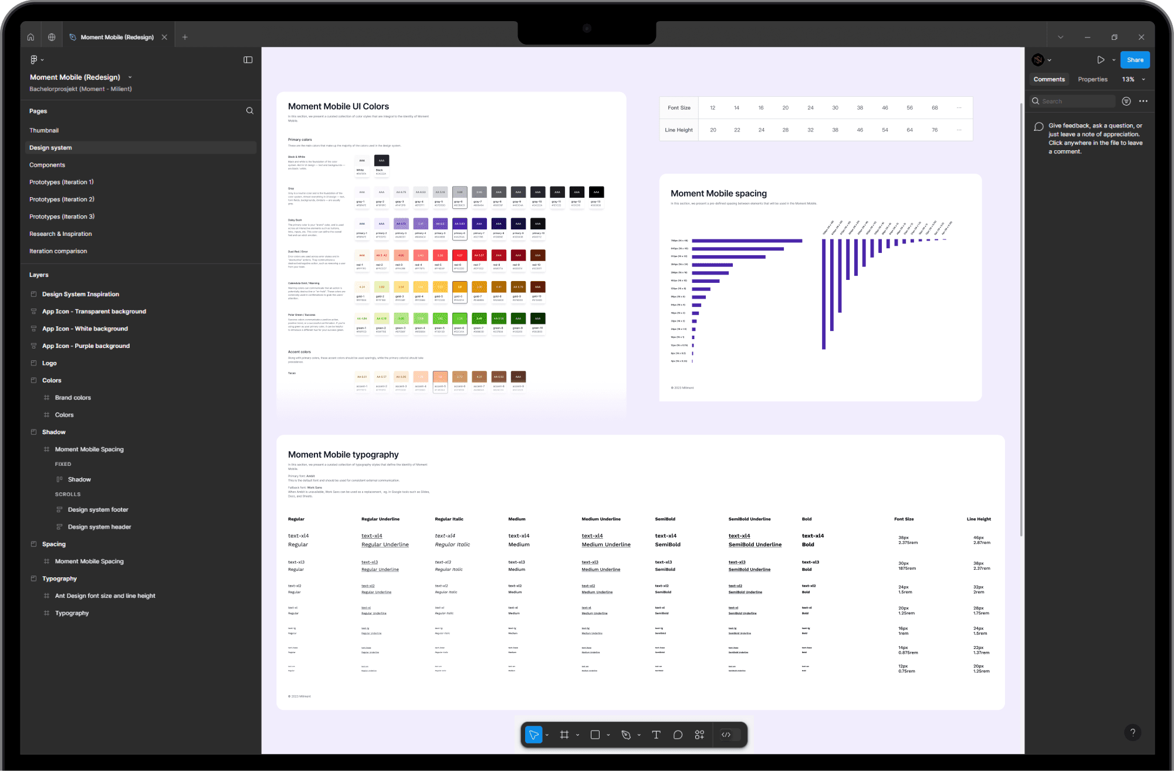The width and height of the screenshot is (1174, 771).
Task: Select the Frame tool
Action: point(564,735)
